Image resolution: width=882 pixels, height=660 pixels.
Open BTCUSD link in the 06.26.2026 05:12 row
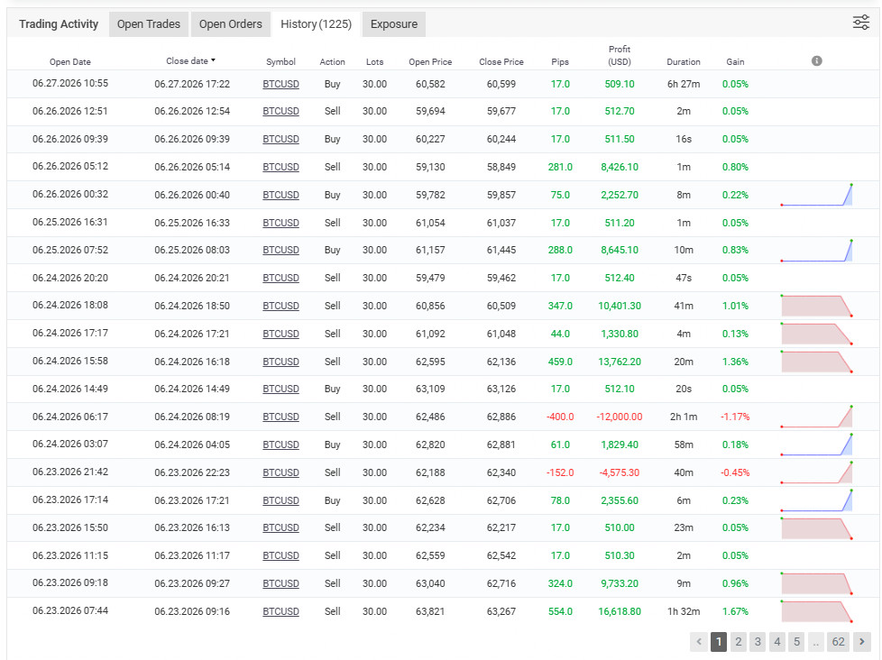pos(280,167)
